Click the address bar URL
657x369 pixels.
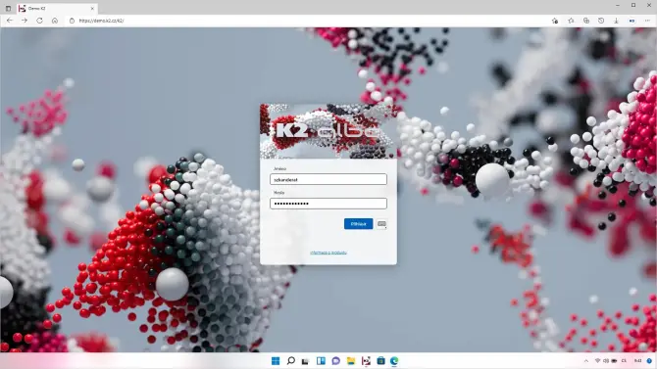(x=101, y=21)
